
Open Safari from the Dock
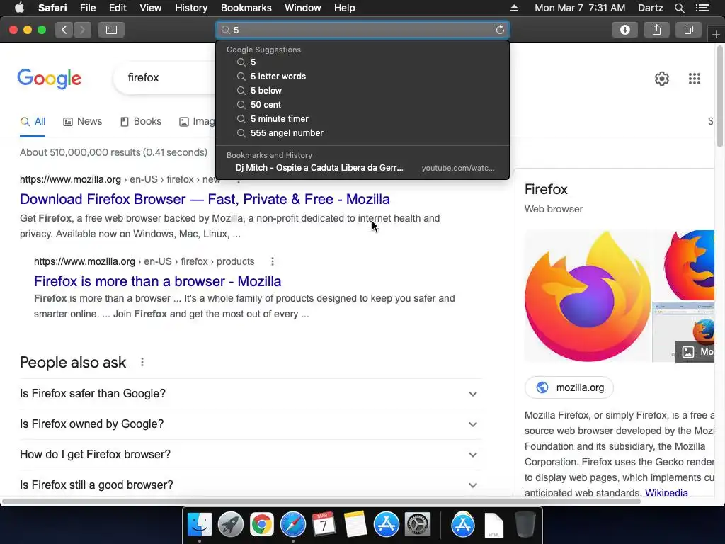point(292,524)
